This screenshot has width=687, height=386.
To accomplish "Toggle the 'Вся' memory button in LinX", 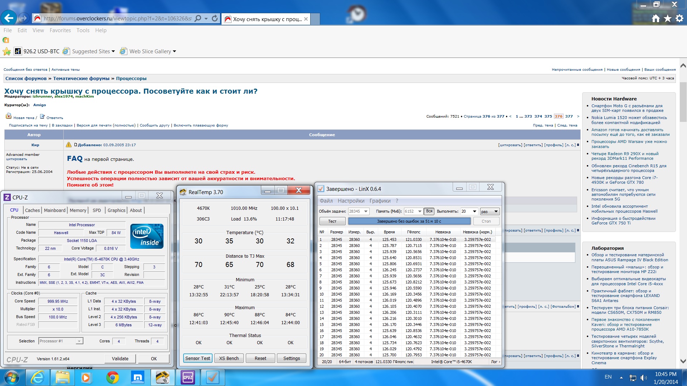I will tap(429, 211).
